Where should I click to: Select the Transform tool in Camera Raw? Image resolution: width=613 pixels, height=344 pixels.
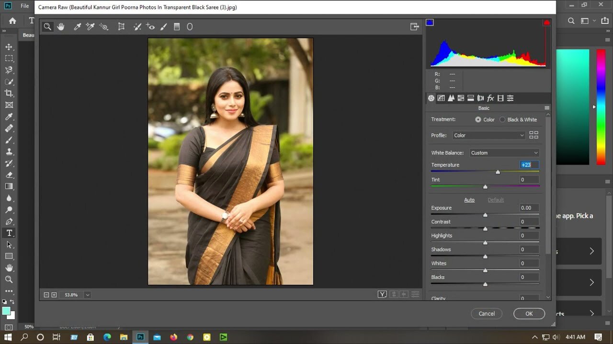pyautogui.click(x=122, y=27)
